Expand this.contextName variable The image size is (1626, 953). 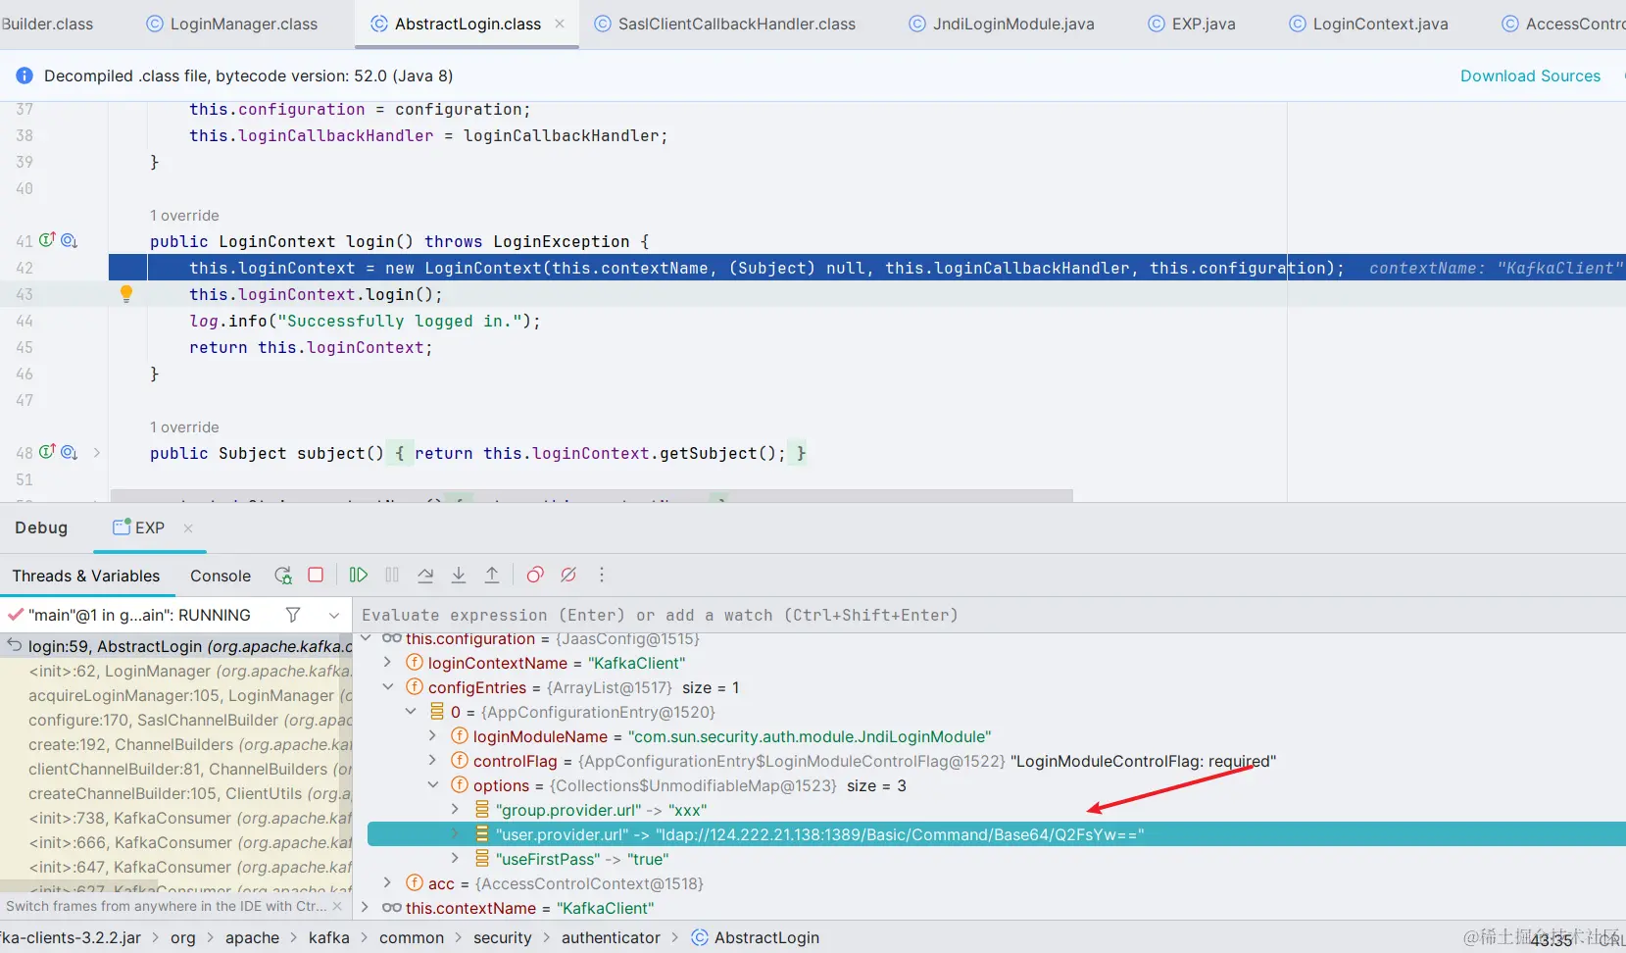366,908
